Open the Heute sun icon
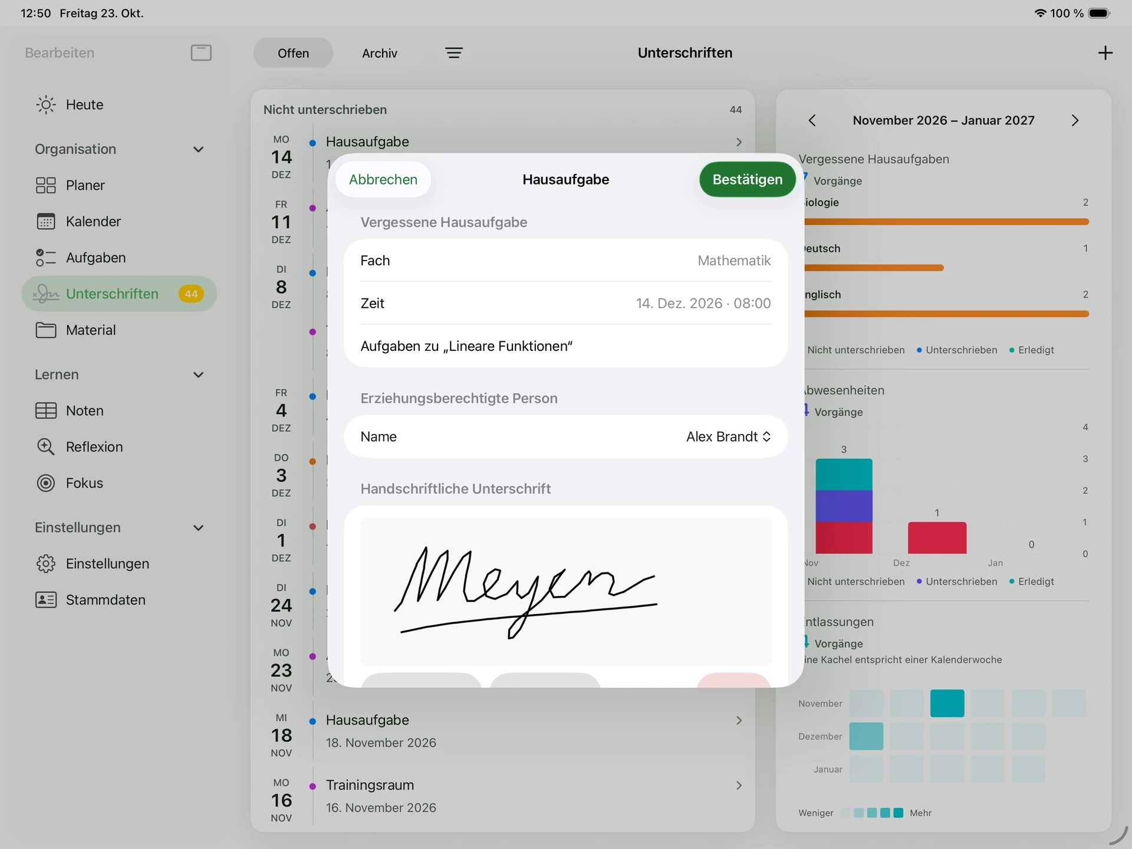This screenshot has width=1132, height=849. pyautogui.click(x=46, y=105)
